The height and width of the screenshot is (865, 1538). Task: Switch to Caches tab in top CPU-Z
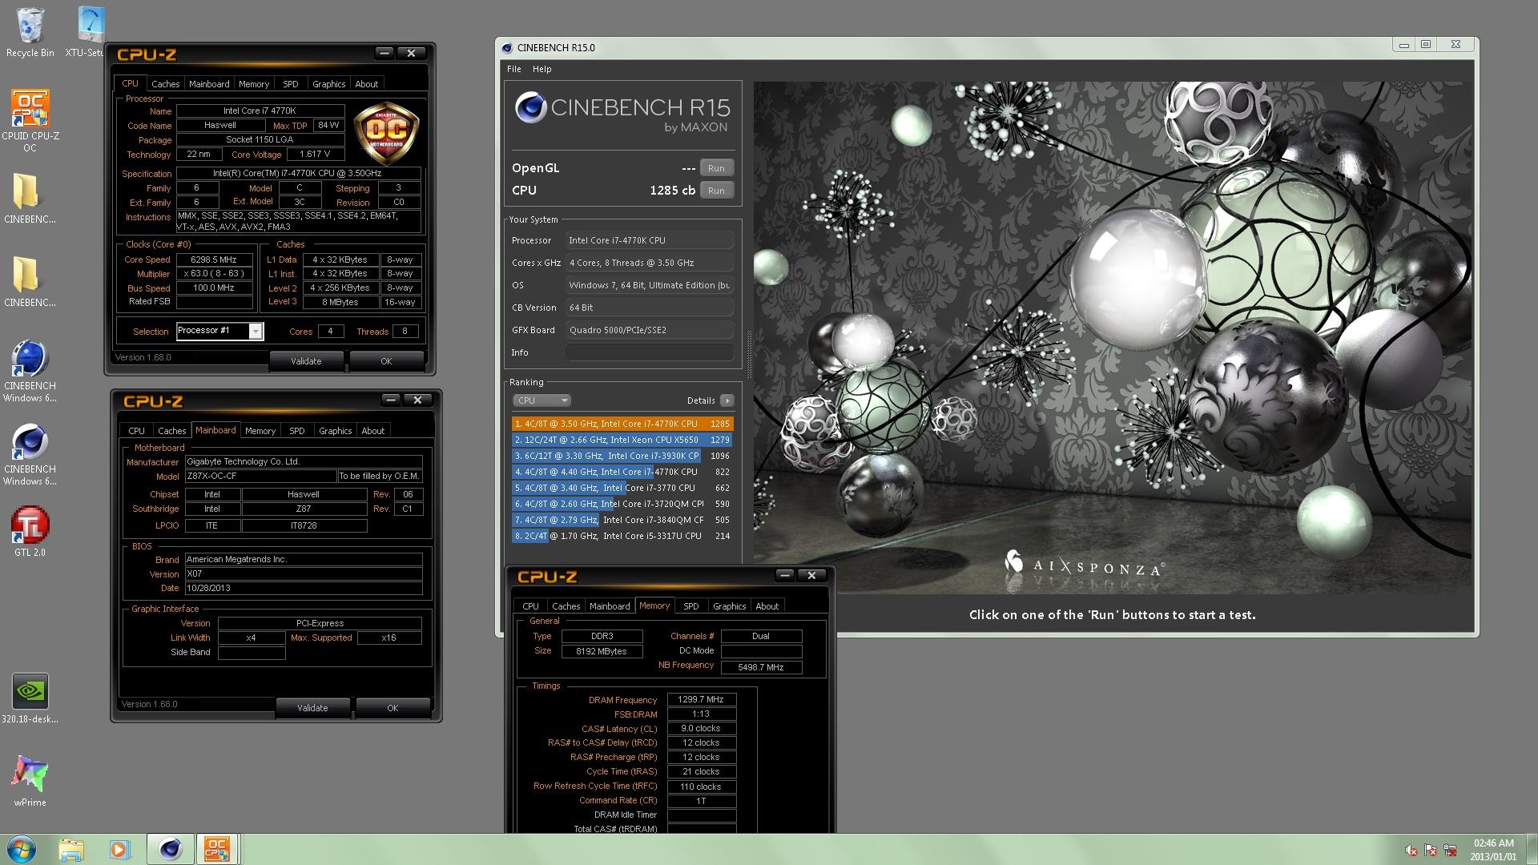click(x=165, y=84)
